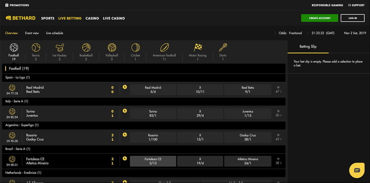This screenshot has height=183, width=370.
Task: Bet on Real Betis at 9/1
Action: 248,89
